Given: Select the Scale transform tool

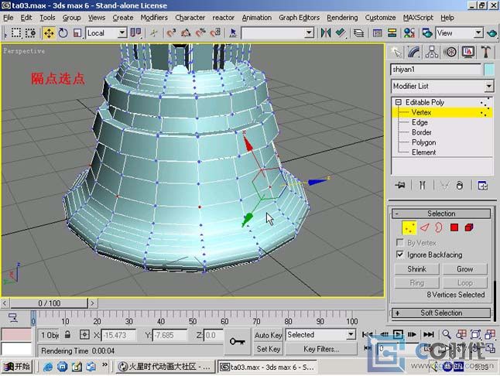Looking at the screenshot, I should [x=77, y=32].
